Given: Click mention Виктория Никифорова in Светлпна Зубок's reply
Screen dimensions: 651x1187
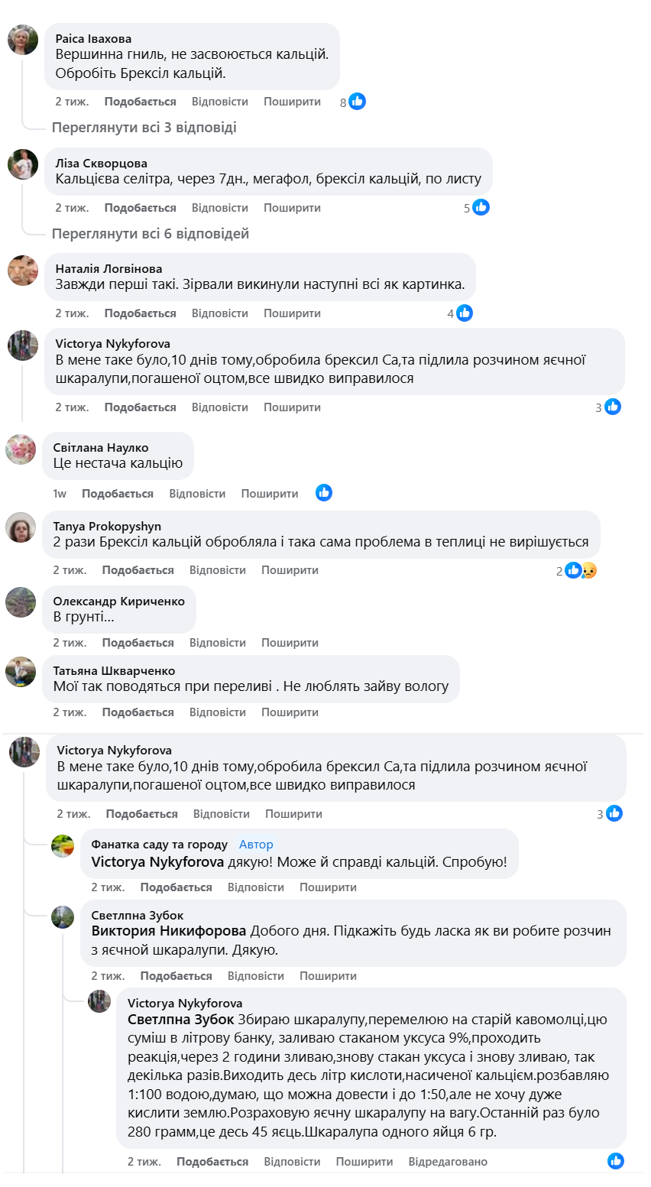Looking at the screenshot, I should point(169,931).
